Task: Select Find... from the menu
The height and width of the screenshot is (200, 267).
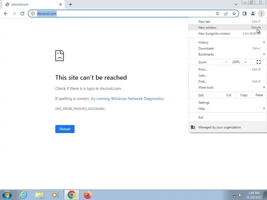Action: pyautogui.click(x=228, y=81)
